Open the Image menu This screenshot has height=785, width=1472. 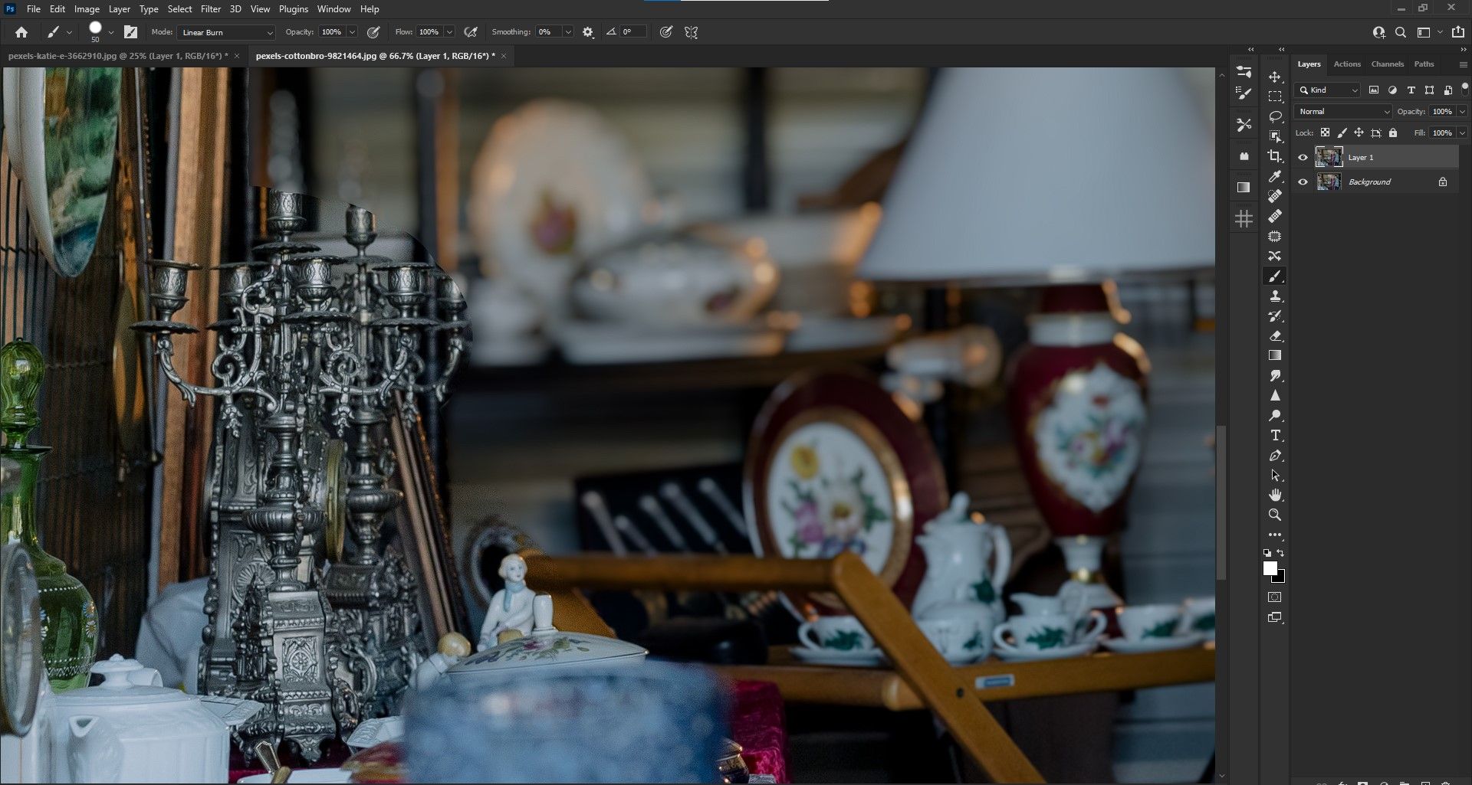tap(87, 9)
